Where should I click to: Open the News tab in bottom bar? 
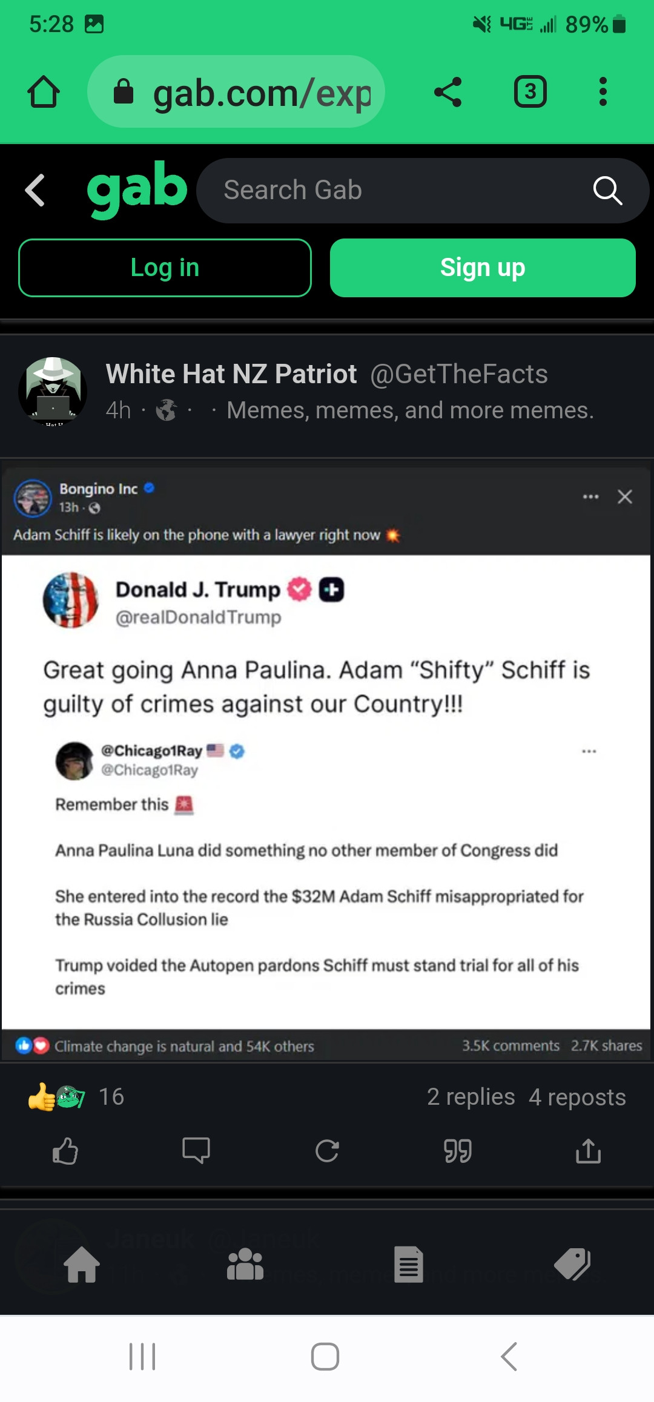409,1265
